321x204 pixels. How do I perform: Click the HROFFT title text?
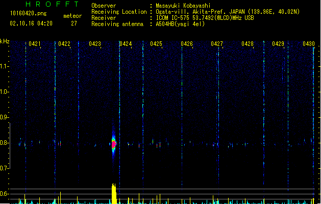pos(52,4)
